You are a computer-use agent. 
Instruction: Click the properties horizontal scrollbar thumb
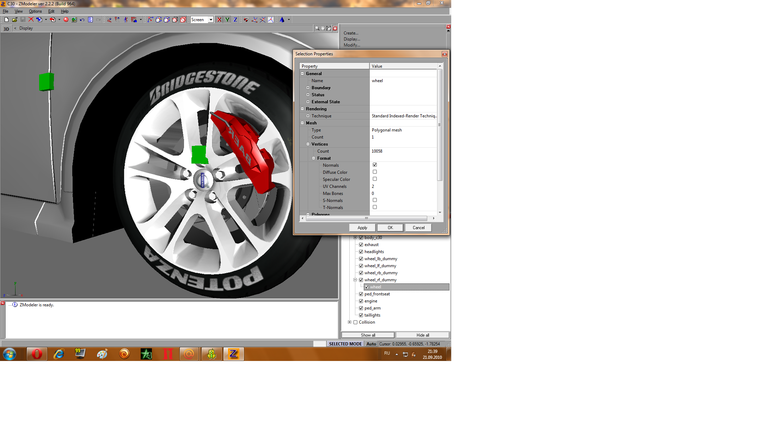pyautogui.click(x=366, y=219)
